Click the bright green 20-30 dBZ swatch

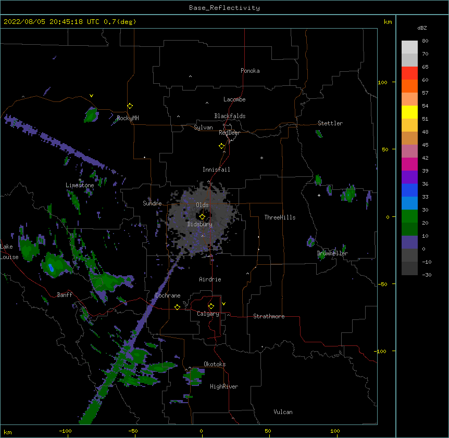409,216
